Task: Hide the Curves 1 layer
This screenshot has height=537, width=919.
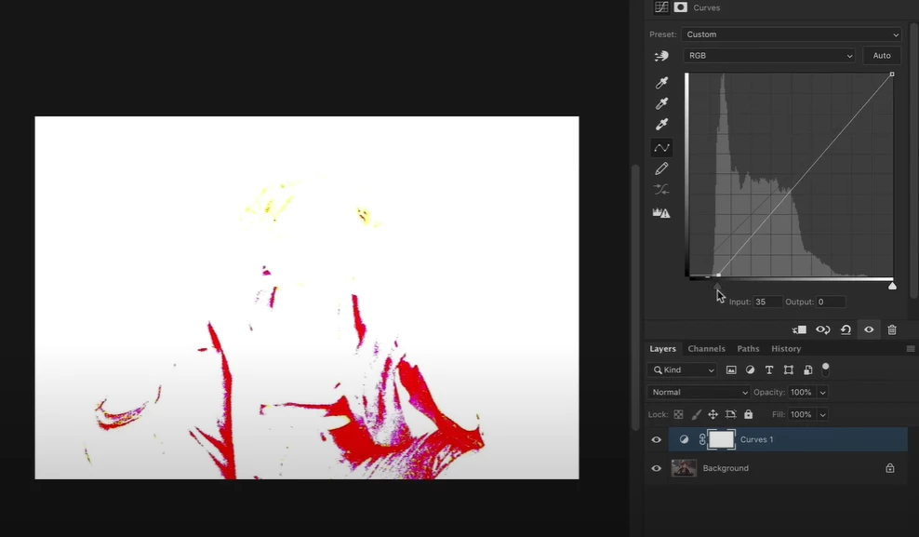Action: 656,439
